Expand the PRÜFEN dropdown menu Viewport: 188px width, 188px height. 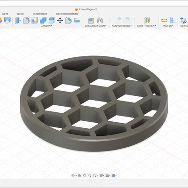(168, 26)
